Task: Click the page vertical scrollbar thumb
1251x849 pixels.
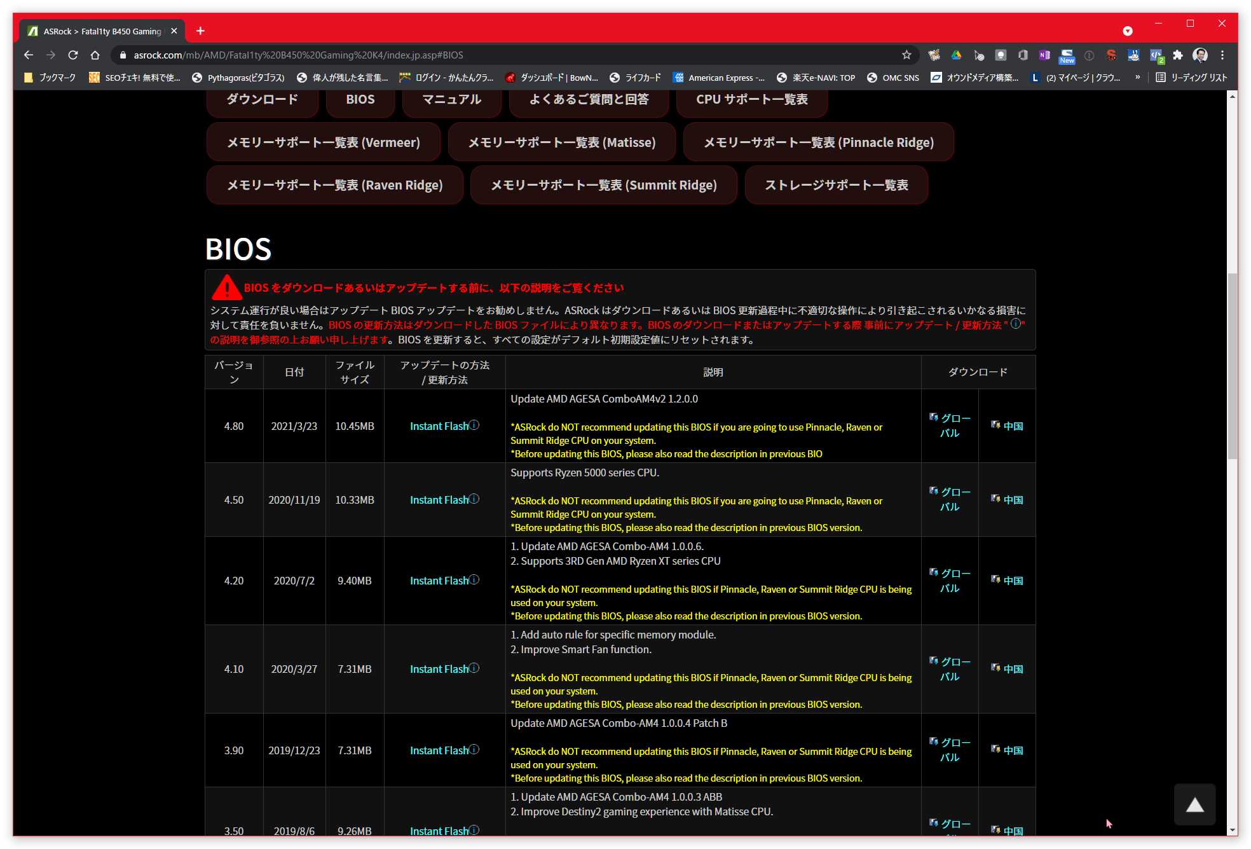Action: tap(1233, 366)
